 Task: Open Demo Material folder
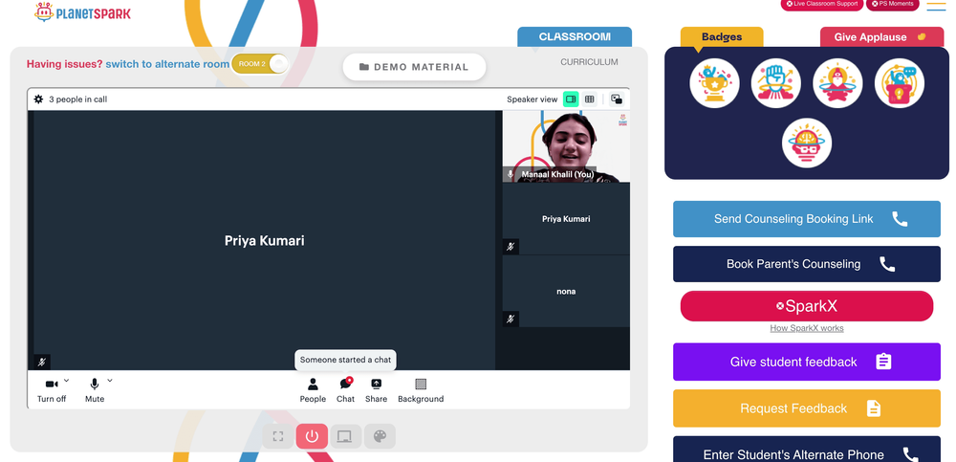[414, 67]
